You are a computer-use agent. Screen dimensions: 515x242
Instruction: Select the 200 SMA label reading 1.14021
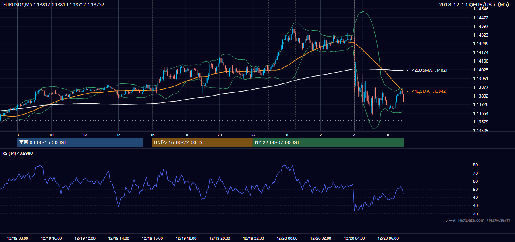428,70
